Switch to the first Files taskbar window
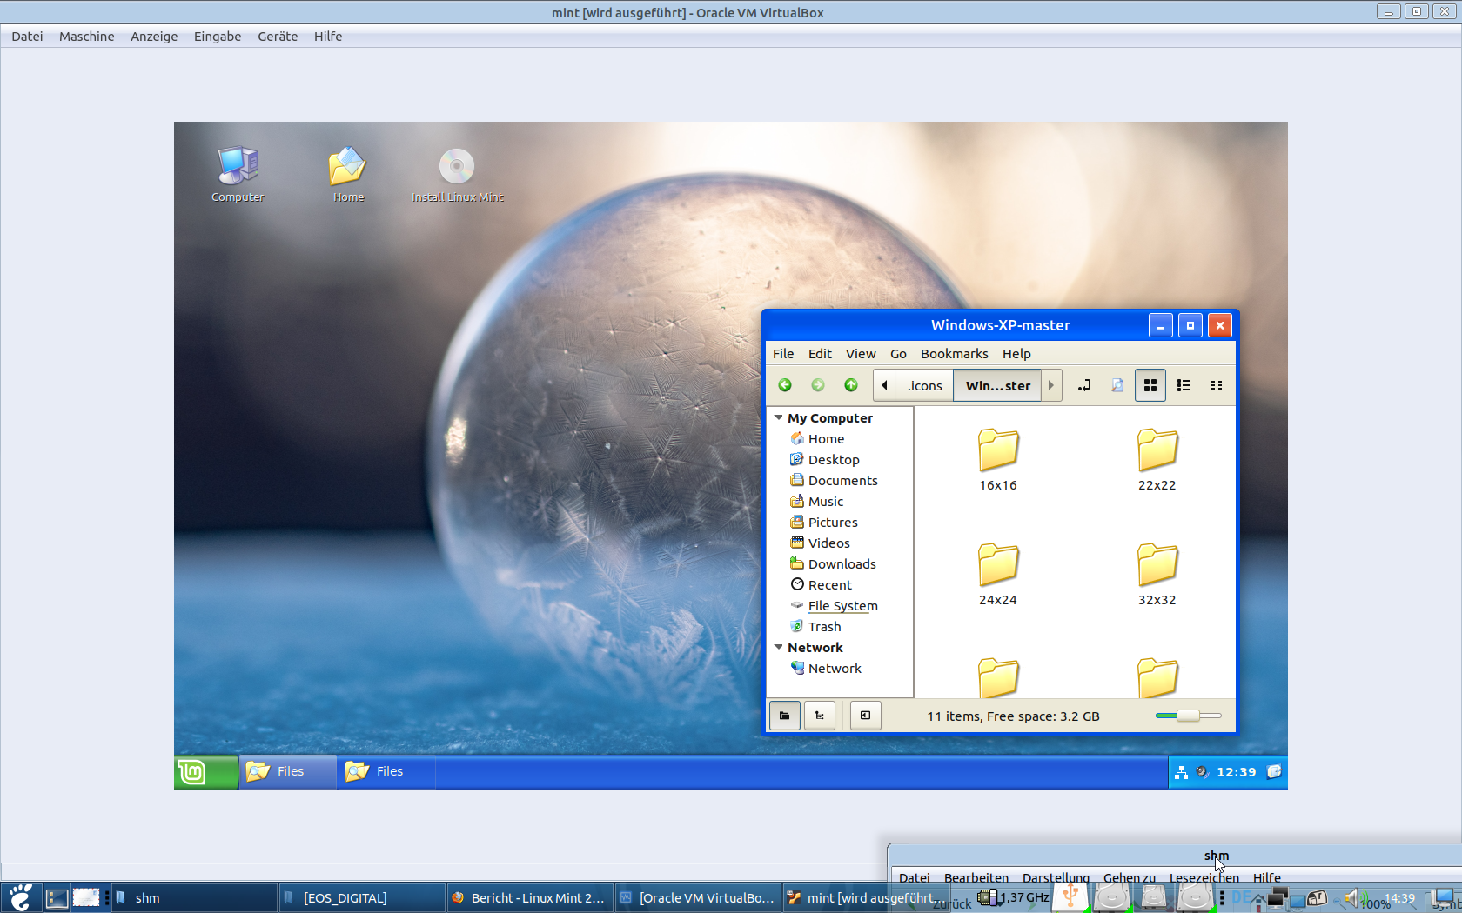Viewport: 1462px width, 913px height. pos(288,771)
